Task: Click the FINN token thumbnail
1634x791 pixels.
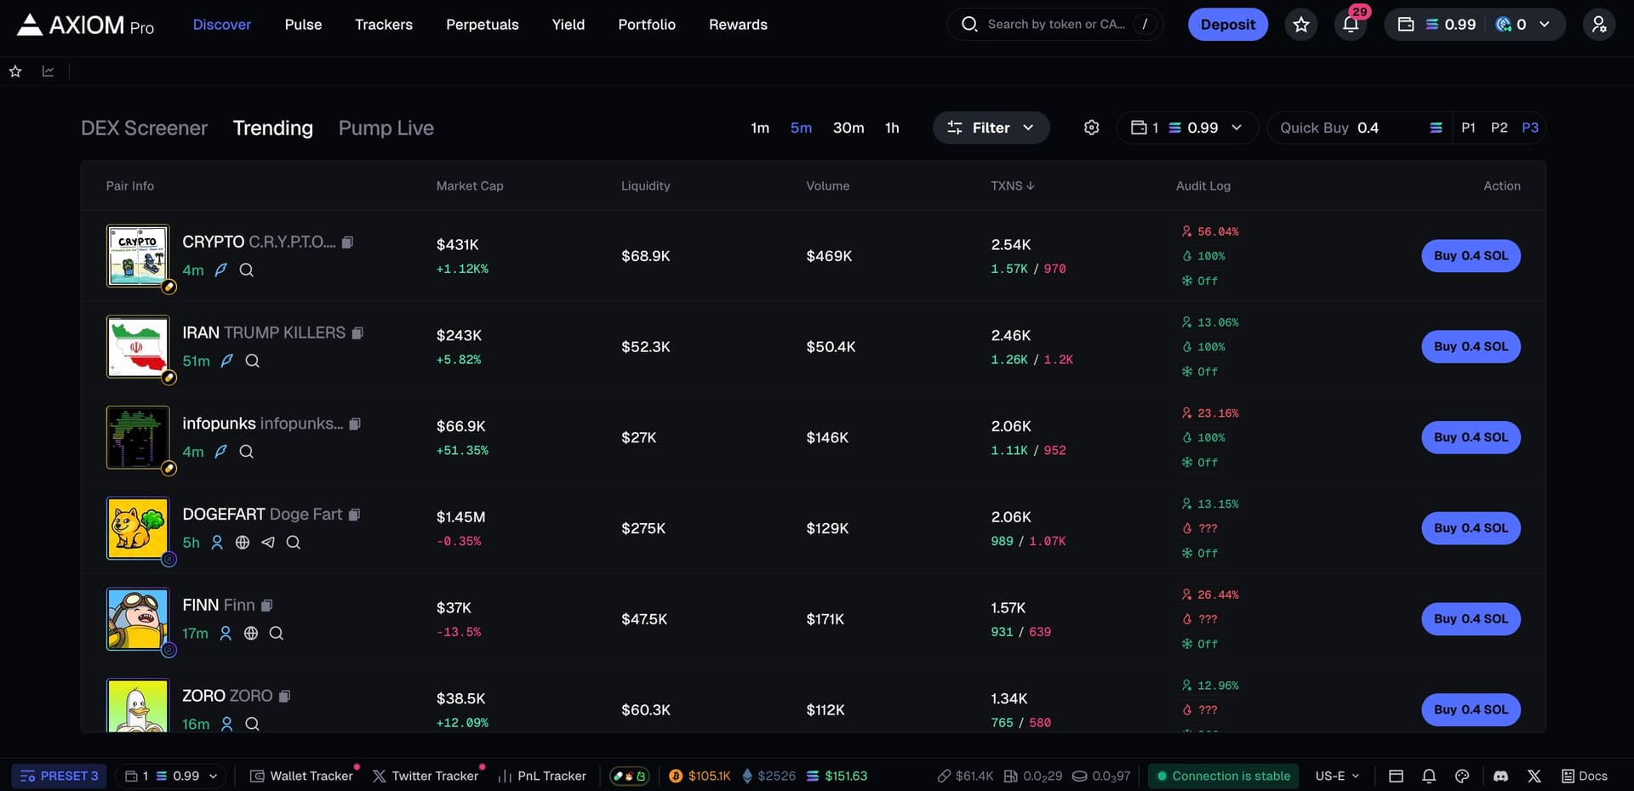Action: [138, 619]
